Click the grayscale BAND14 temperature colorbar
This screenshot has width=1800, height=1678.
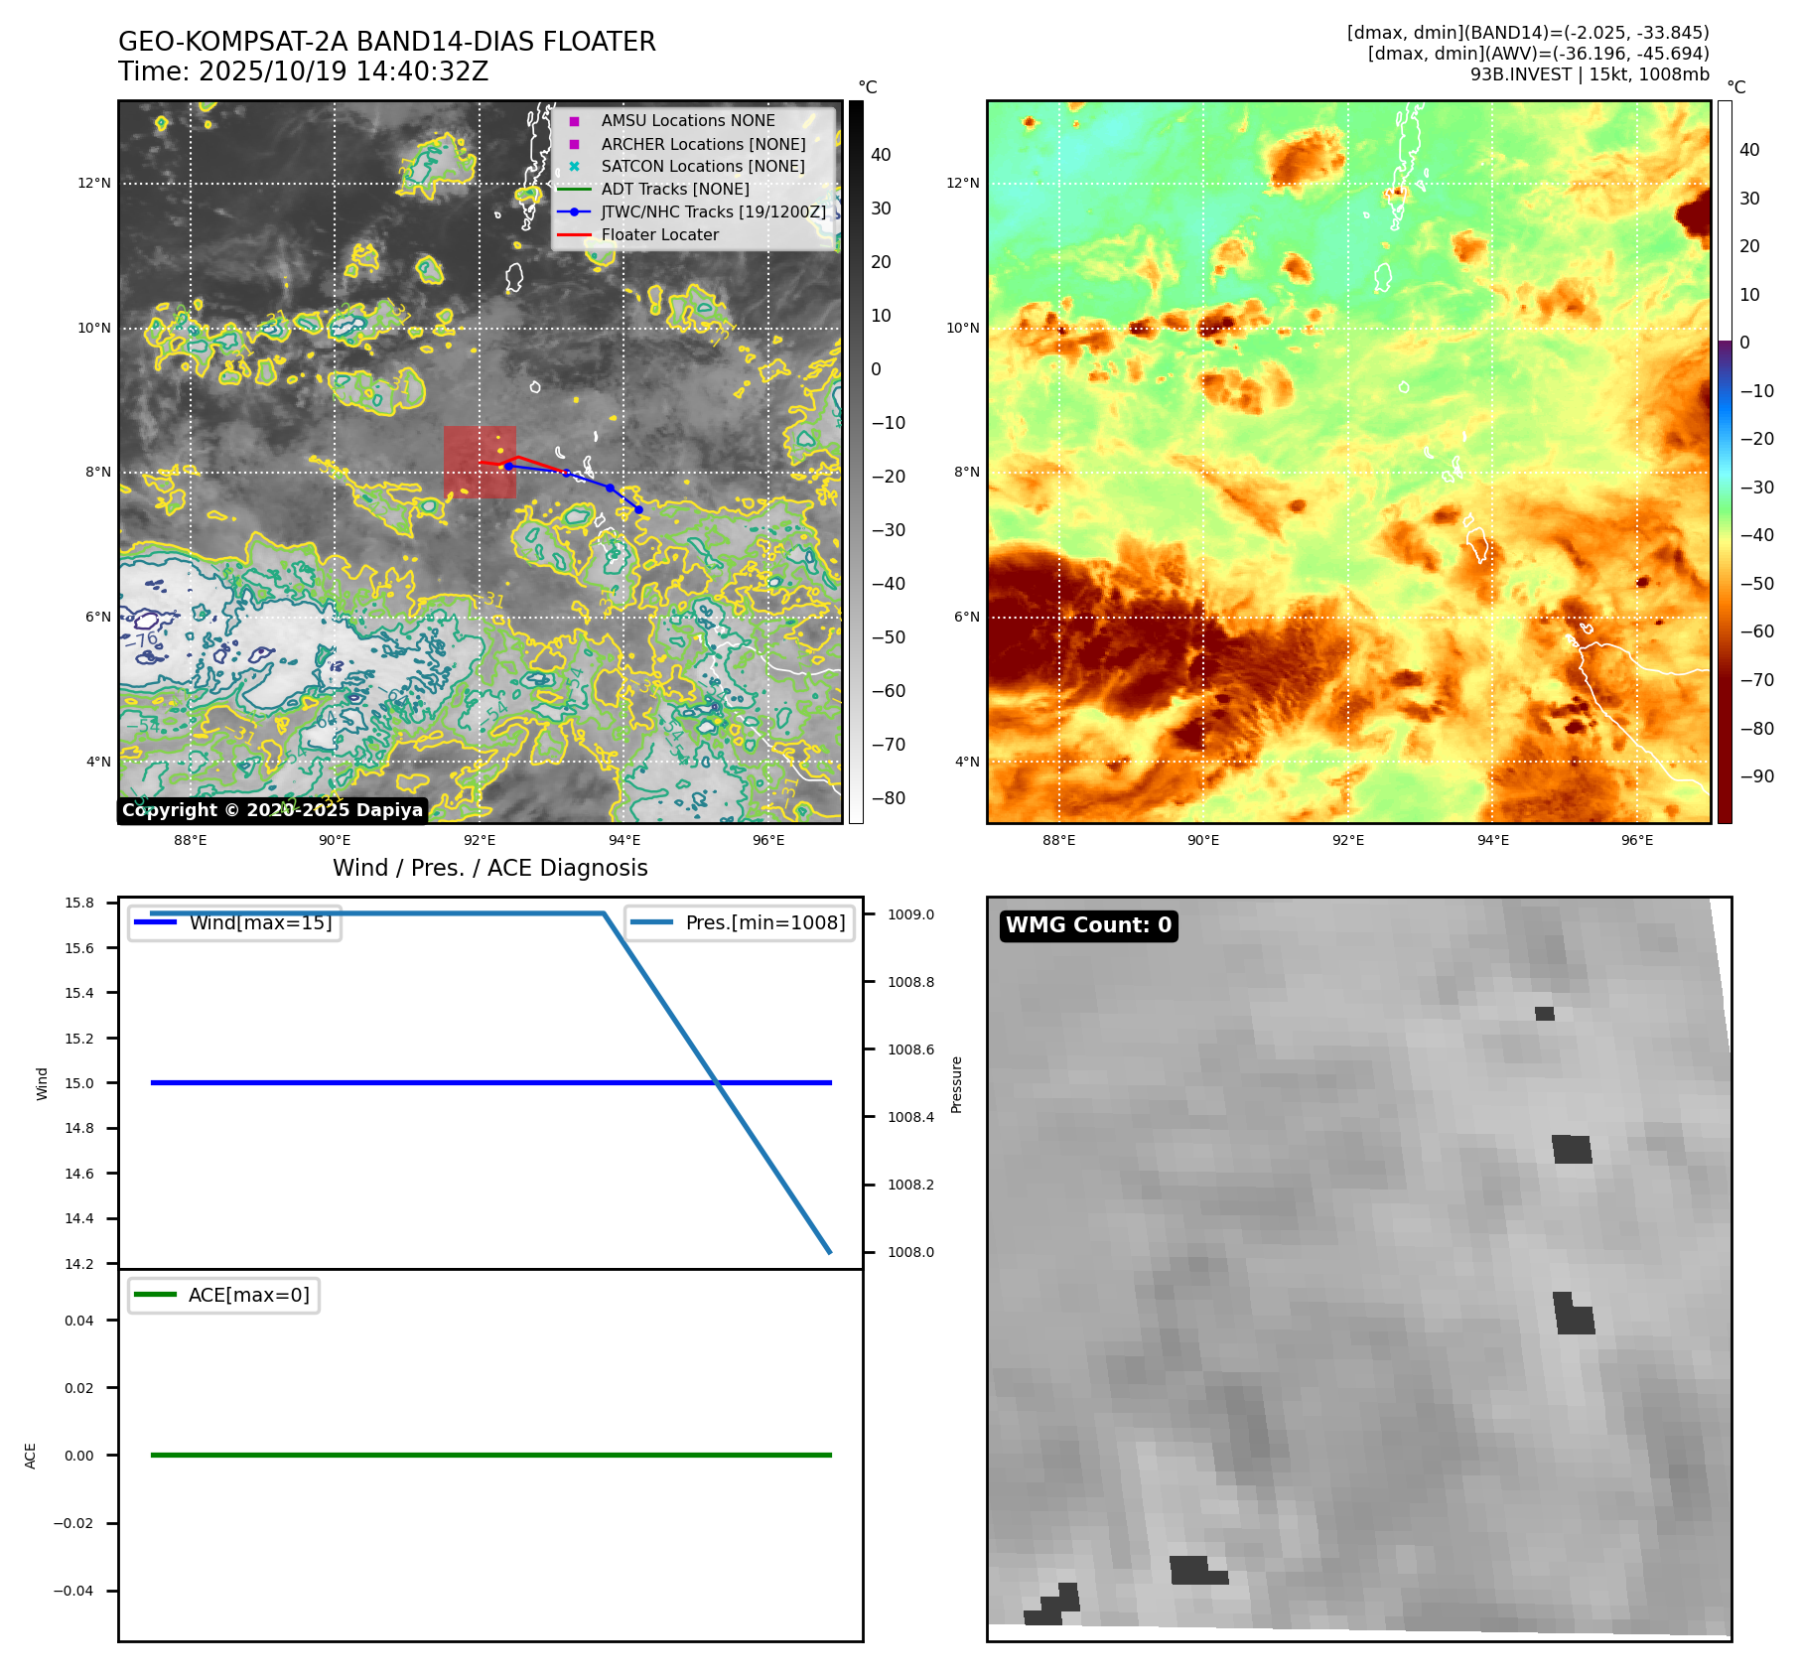[856, 462]
